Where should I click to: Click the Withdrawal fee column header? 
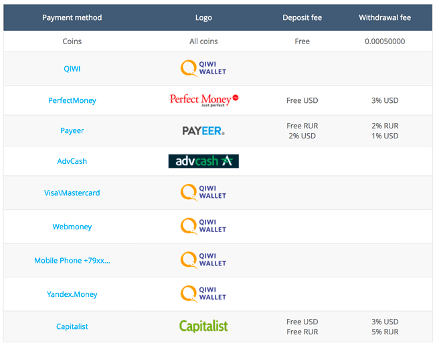point(385,17)
